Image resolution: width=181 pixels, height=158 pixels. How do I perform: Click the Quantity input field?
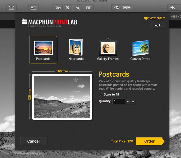[119, 101]
